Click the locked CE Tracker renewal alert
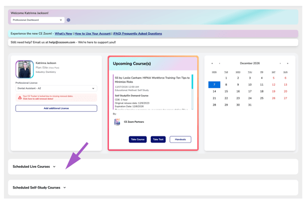This screenshot has width=306, height=202. pos(56,98)
